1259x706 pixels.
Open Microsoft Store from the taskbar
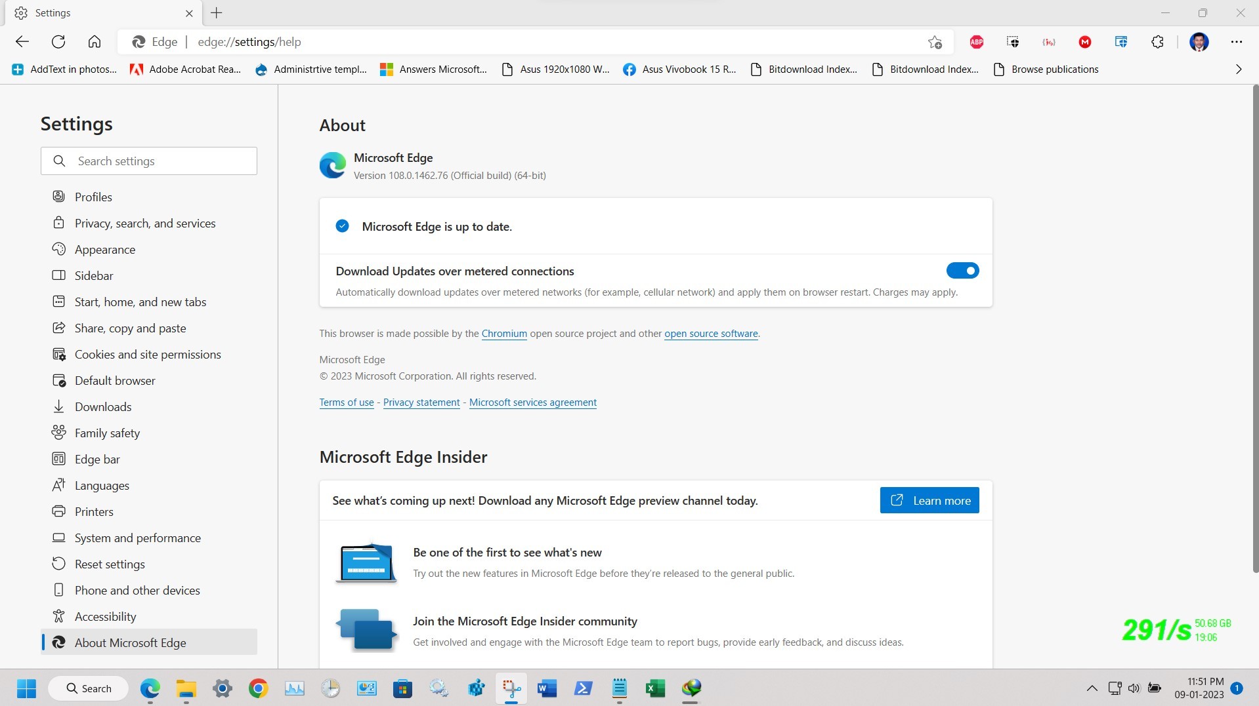click(x=402, y=688)
